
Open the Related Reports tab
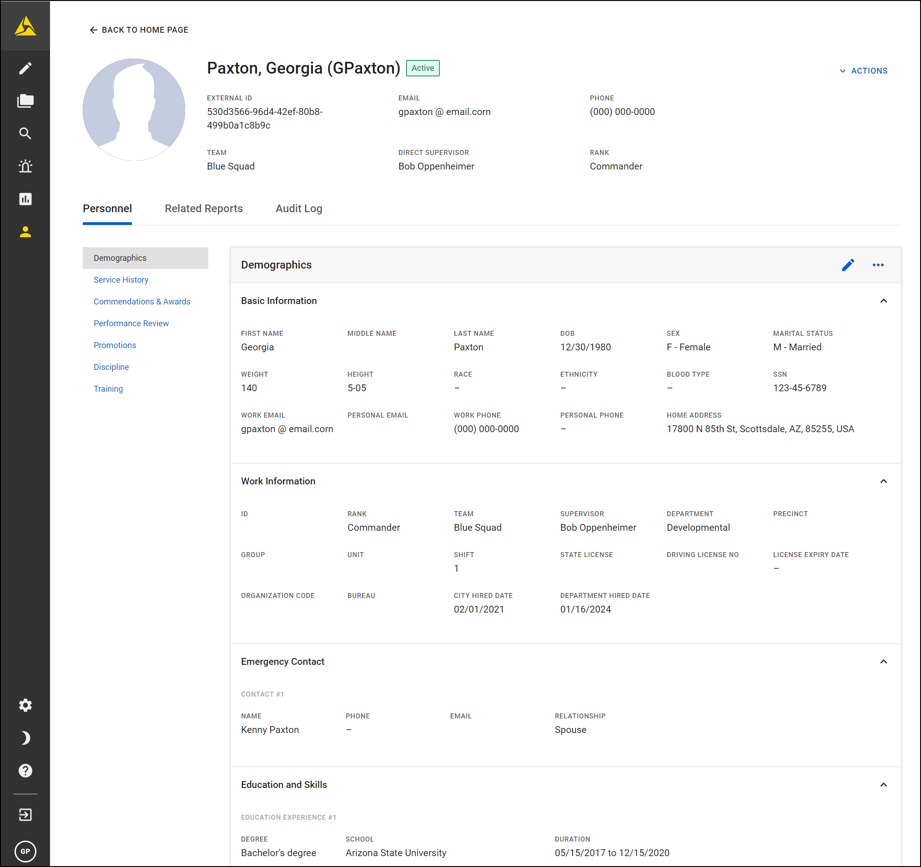click(203, 208)
